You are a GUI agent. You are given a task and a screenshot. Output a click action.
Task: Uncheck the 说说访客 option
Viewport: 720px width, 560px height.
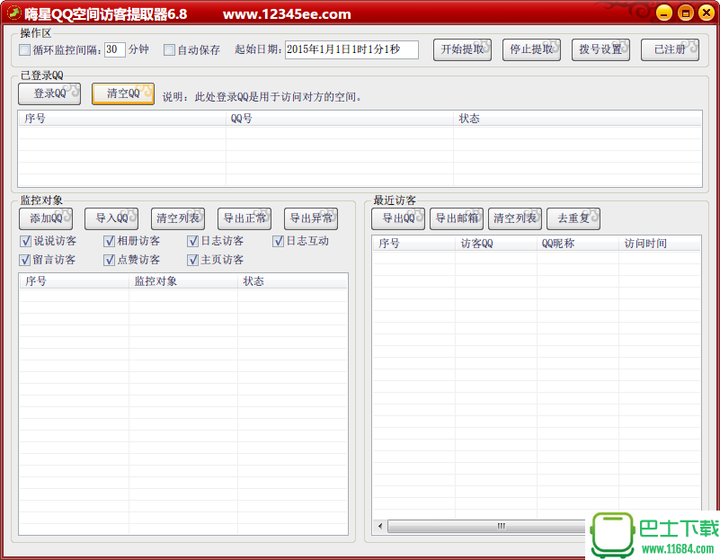(25, 241)
